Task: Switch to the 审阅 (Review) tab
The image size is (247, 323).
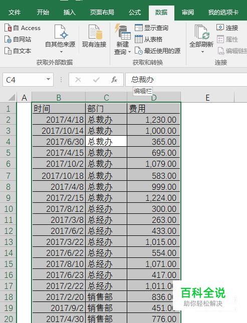Action: click(x=187, y=13)
